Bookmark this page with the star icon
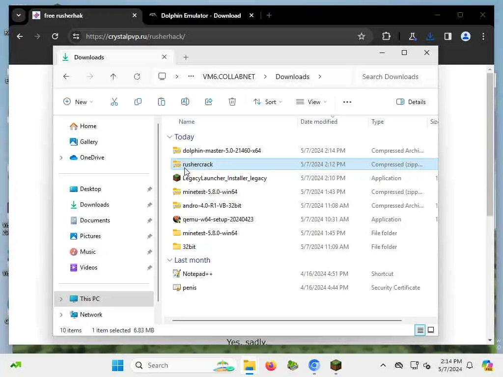Screen dimensions: 503x377 point(362,36)
